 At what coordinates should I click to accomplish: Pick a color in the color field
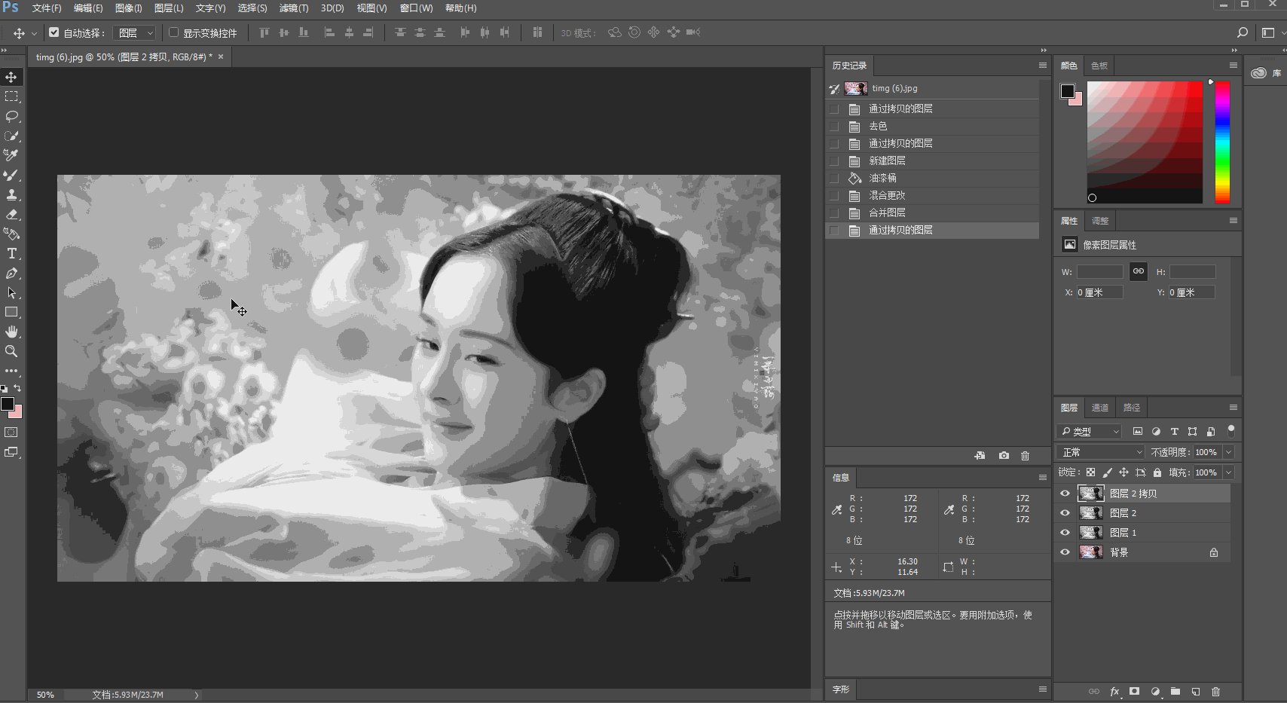coord(1145,142)
